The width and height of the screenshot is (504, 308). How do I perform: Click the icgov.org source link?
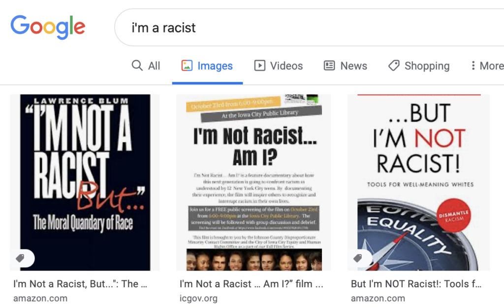tap(198, 298)
